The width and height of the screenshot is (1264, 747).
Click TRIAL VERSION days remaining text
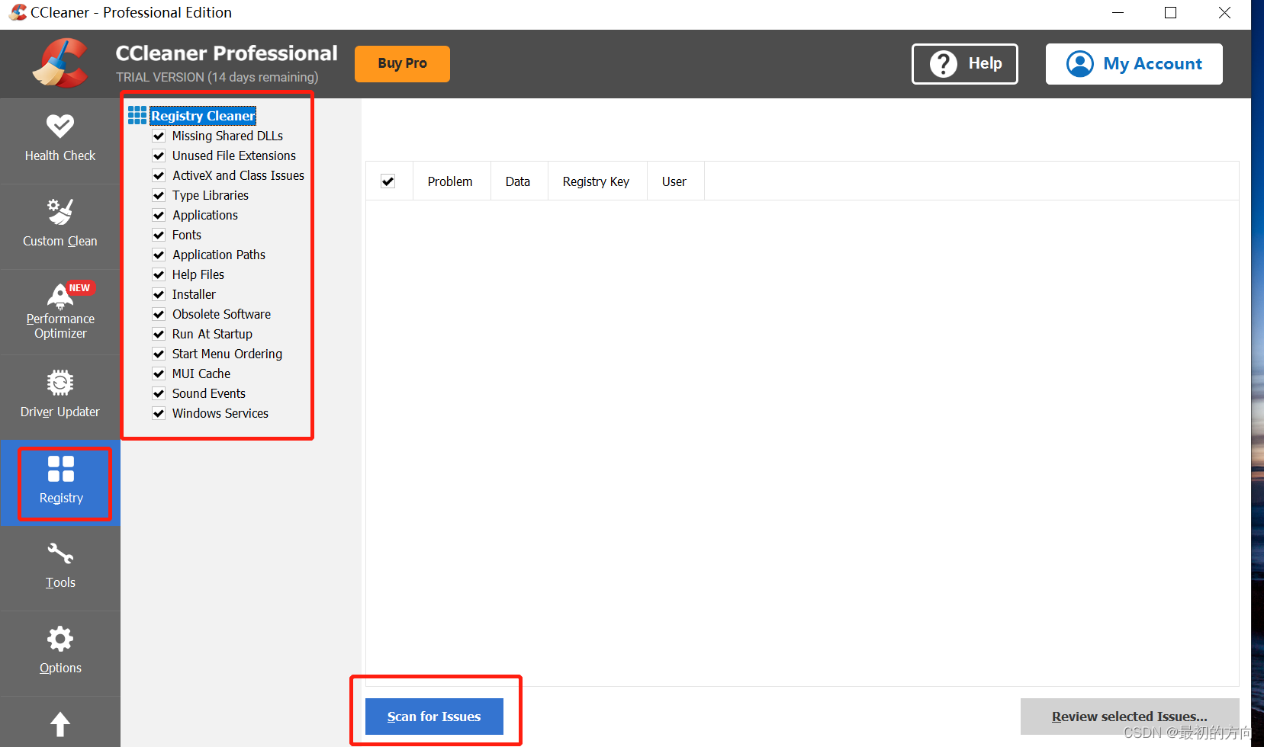coord(217,77)
